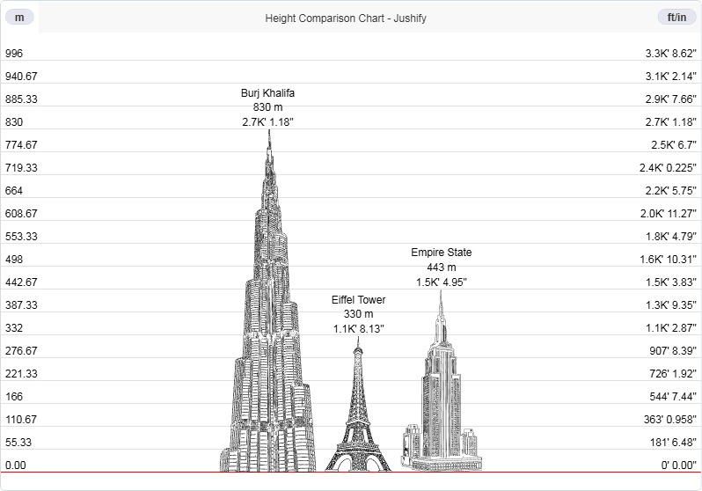Click the Empire State name label
The width and height of the screenshot is (702, 491).
coord(442,253)
